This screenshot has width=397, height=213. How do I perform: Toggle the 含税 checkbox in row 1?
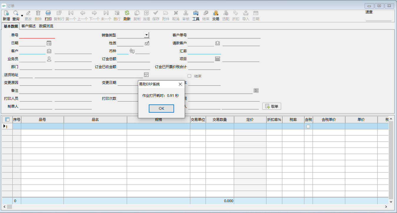pyautogui.click(x=308, y=126)
